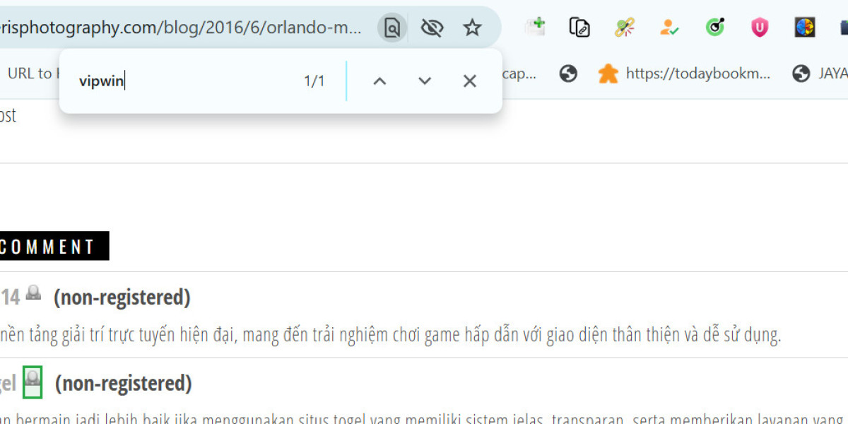Bookmark this page with the star icon
The image size is (848, 424).
pyautogui.click(x=472, y=28)
